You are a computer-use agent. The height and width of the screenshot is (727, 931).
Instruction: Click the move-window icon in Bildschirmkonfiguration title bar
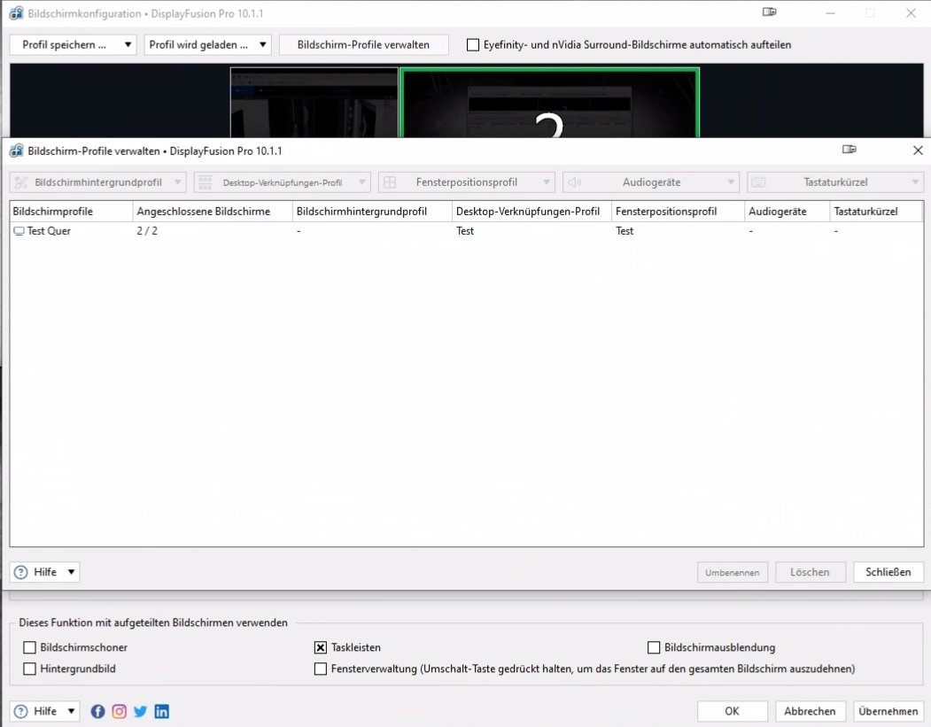click(770, 12)
